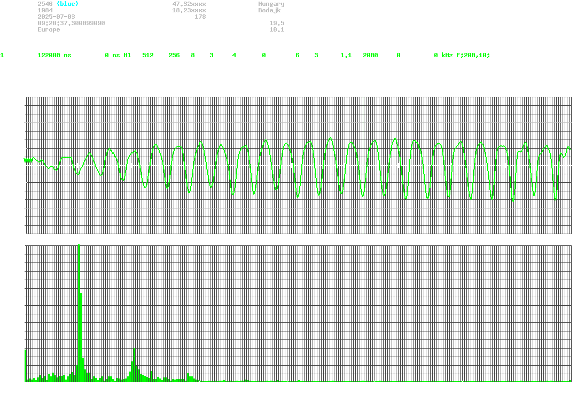Click the 122000 ns parameter
This screenshot has height=394, width=585.
click(x=54, y=55)
